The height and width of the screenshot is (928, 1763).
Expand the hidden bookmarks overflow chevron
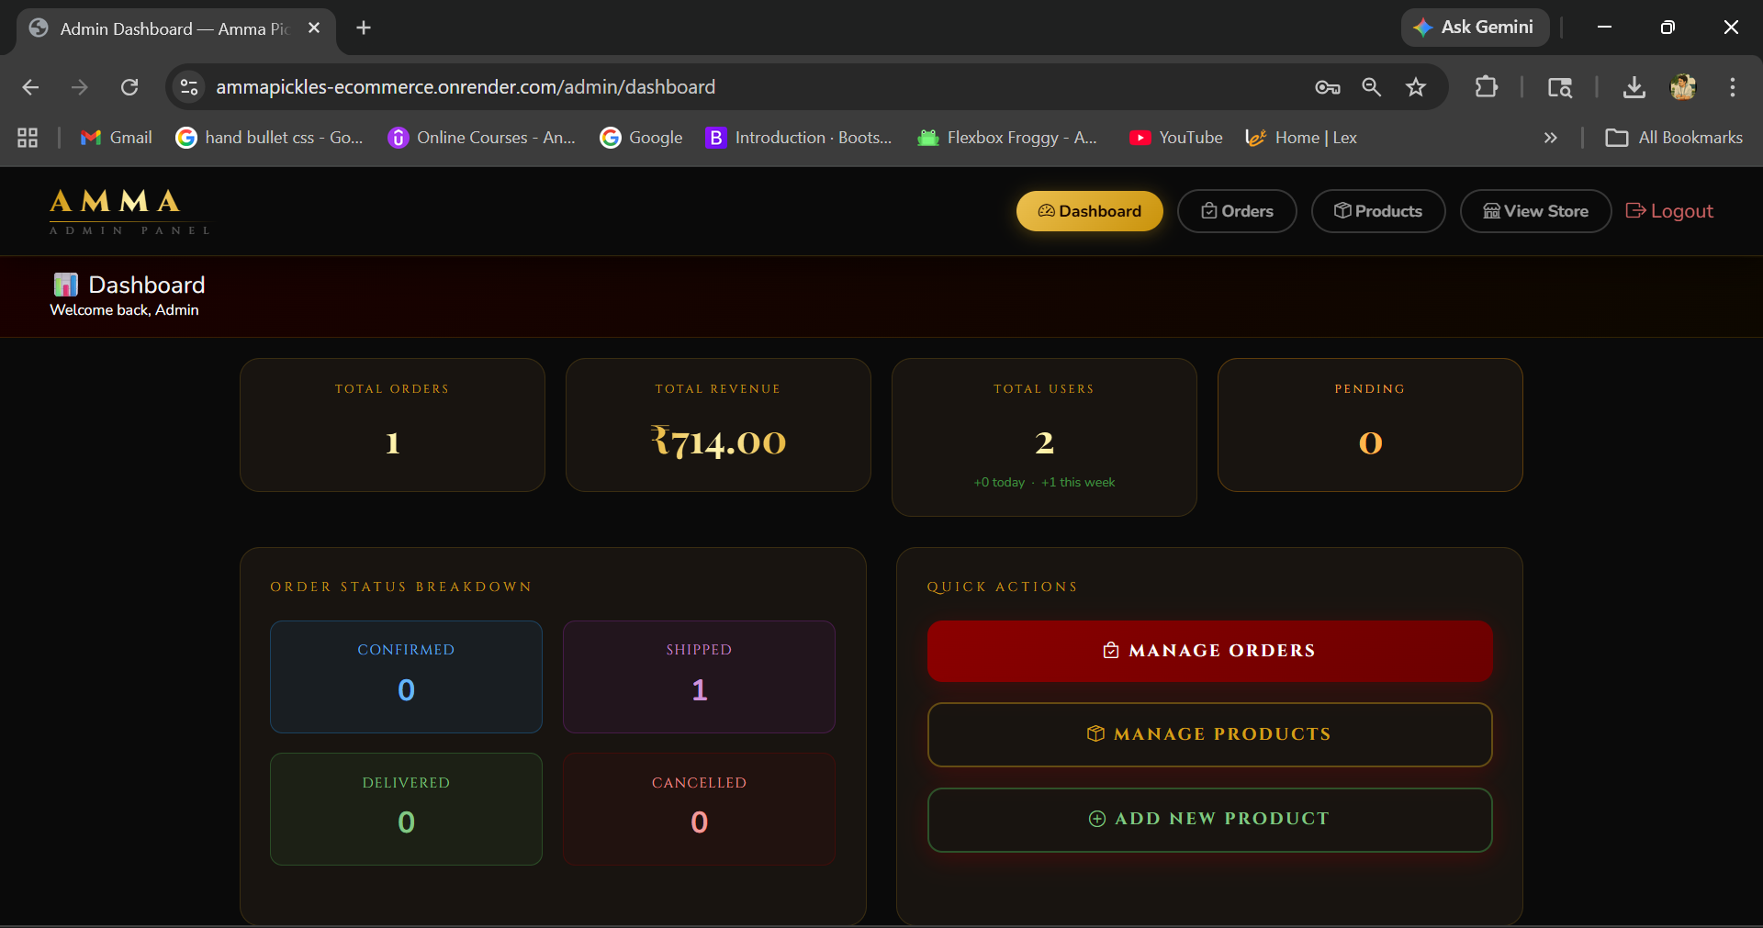[x=1550, y=138]
